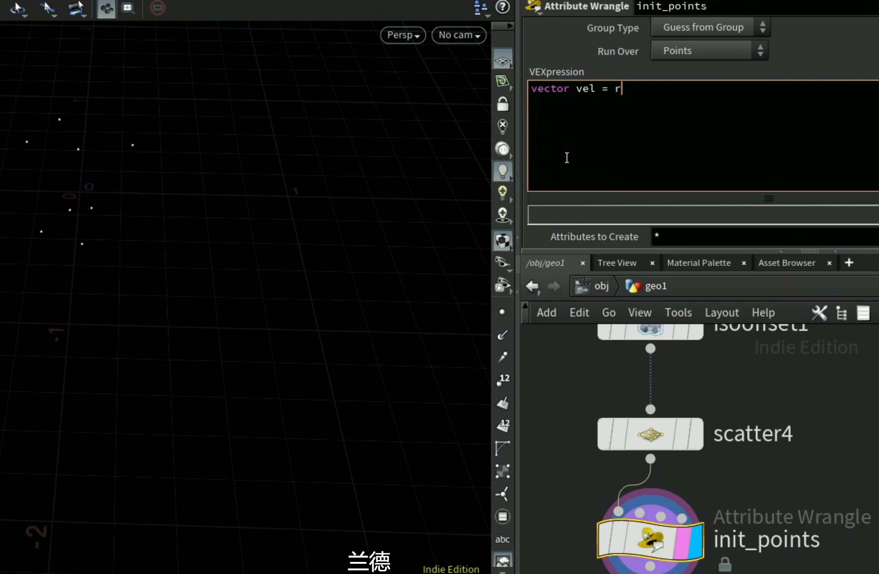The width and height of the screenshot is (879, 574).
Task: Click the scatter4 node icon
Action: click(650, 434)
